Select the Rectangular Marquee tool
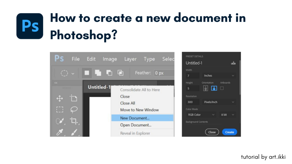Screen dimensions: 292x164 [x=60, y=109]
